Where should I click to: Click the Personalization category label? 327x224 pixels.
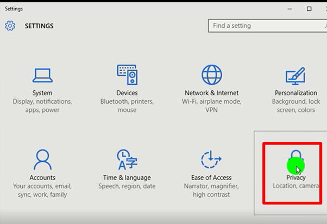[296, 93]
